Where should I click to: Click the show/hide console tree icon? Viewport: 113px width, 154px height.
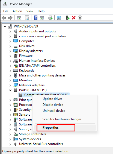tap(19, 18)
